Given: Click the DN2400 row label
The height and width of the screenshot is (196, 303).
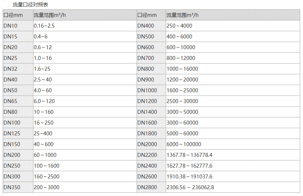Looking at the screenshot, I should tap(147, 166).
